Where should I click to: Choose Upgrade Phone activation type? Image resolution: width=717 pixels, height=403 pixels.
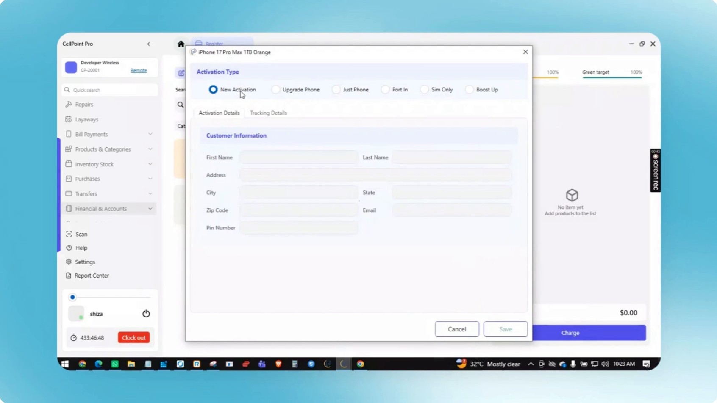click(276, 90)
